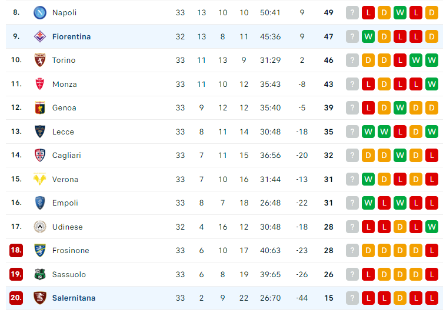Open the Salernitana team link
Image resolution: width=443 pixels, height=313 pixels.
click(x=74, y=298)
